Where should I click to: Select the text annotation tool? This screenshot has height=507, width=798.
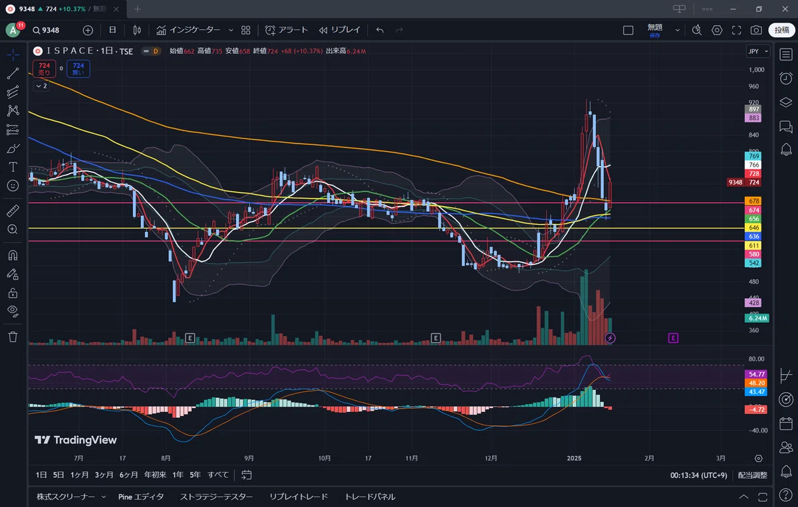(13, 167)
